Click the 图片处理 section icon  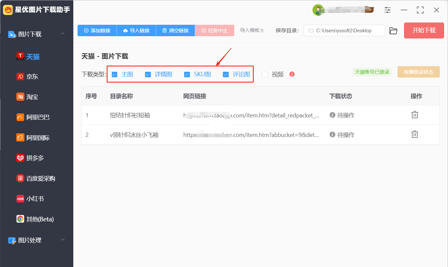(12, 240)
